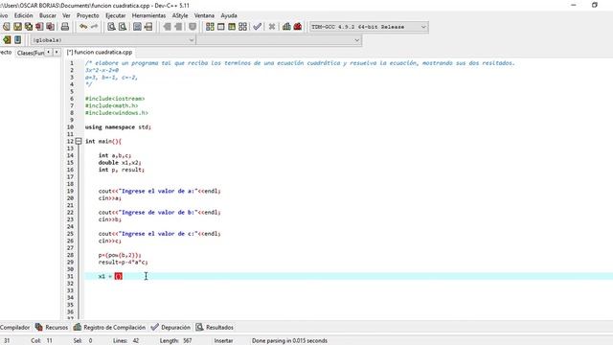The width and height of the screenshot is (613, 345).
Task: Open the Compilador bottom tab
Action: pyautogui.click(x=15, y=328)
